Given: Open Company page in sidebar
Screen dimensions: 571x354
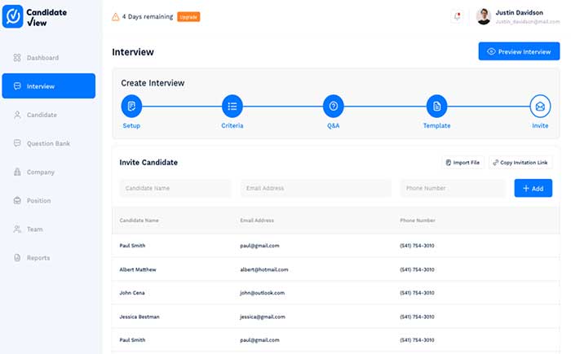Looking at the screenshot, I should click(41, 172).
